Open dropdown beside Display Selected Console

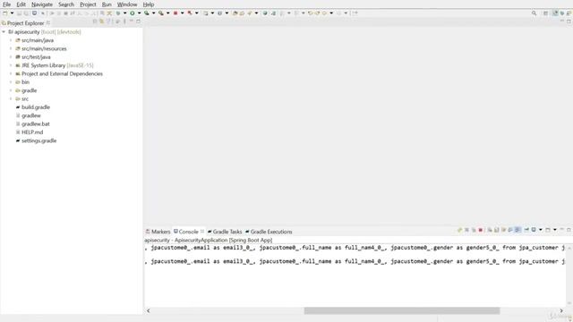541,230
